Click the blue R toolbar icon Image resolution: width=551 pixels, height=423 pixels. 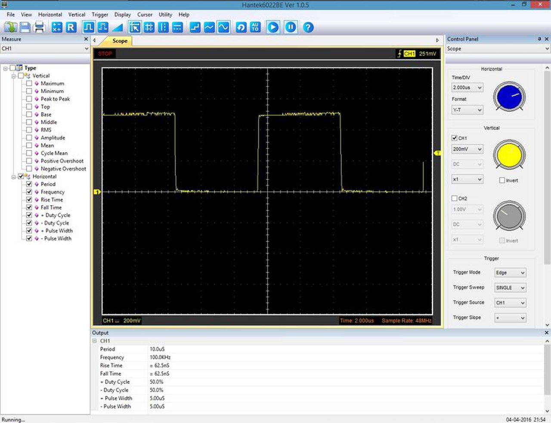tap(71, 28)
